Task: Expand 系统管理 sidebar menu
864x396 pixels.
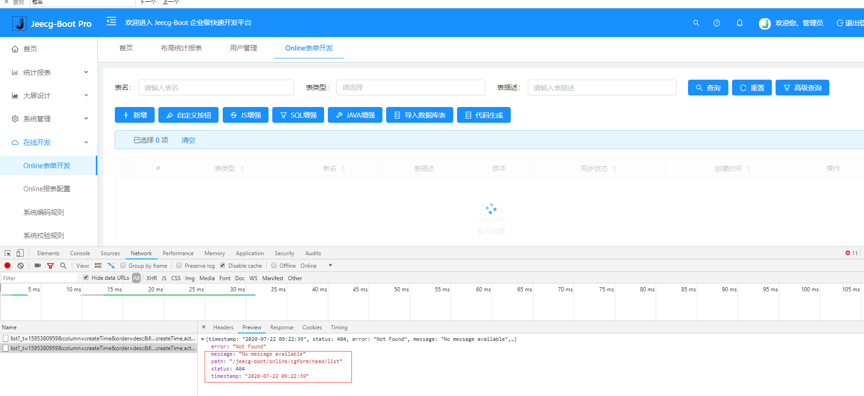Action: click(x=49, y=119)
